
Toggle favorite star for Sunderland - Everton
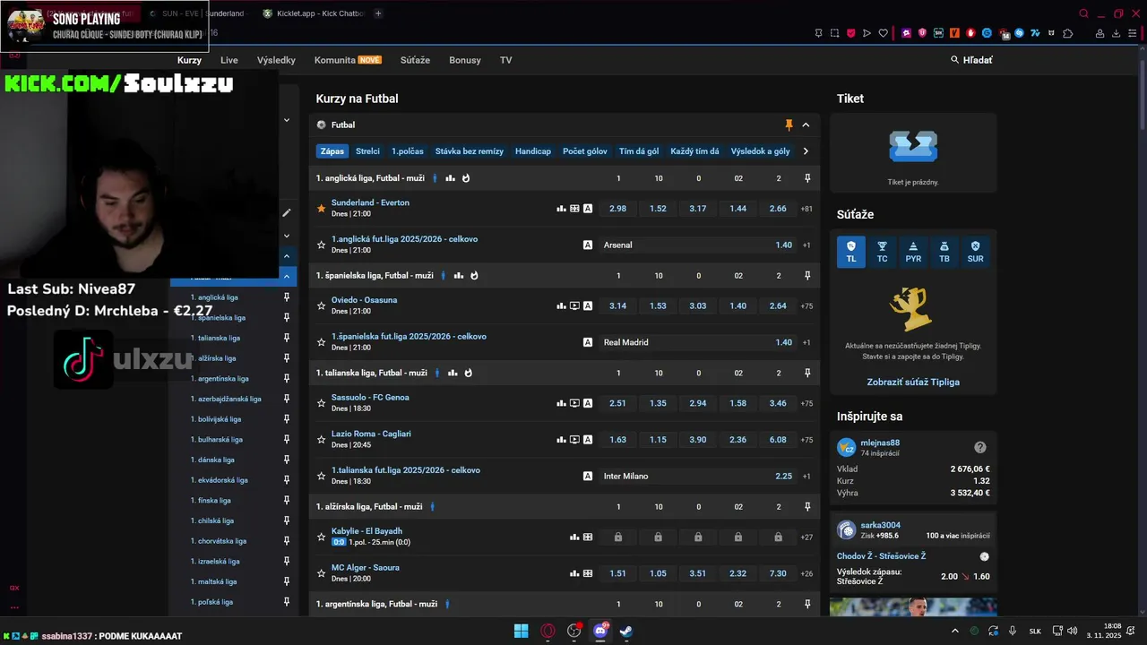click(x=321, y=208)
